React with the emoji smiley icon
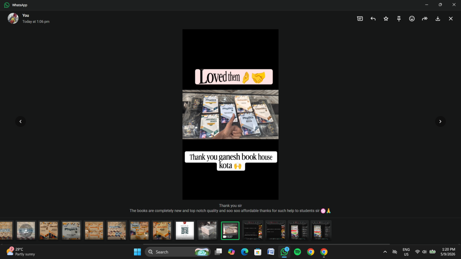 412,19
